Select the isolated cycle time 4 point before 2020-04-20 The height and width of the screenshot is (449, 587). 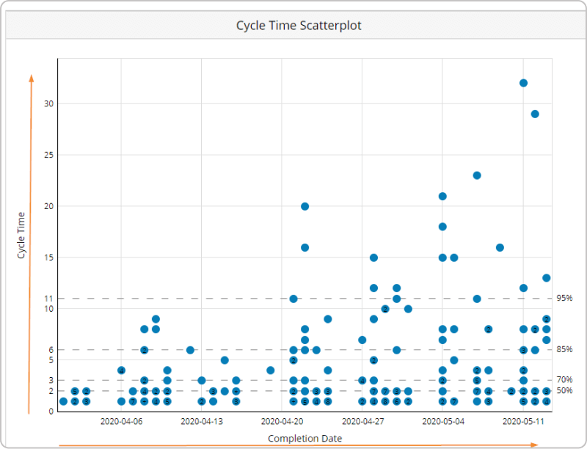pyautogui.click(x=270, y=370)
